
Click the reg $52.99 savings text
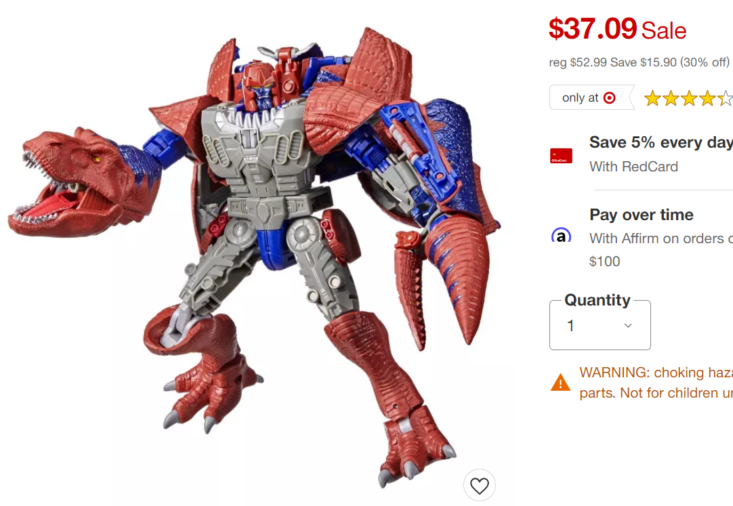[x=639, y=62]
